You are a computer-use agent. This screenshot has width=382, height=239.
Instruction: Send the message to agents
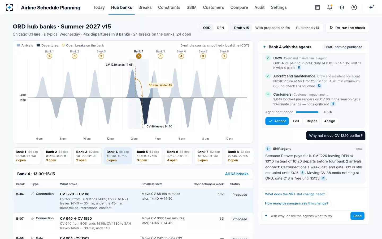[x=357, y=216]
